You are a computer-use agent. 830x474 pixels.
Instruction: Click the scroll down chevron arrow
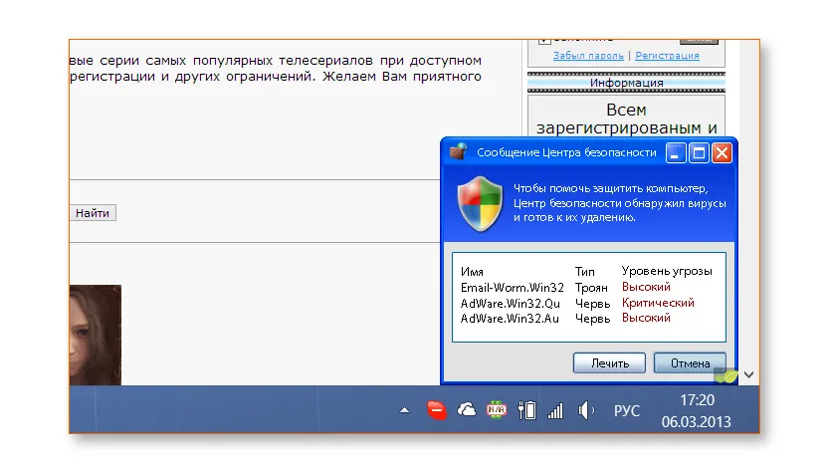(748, 374)
